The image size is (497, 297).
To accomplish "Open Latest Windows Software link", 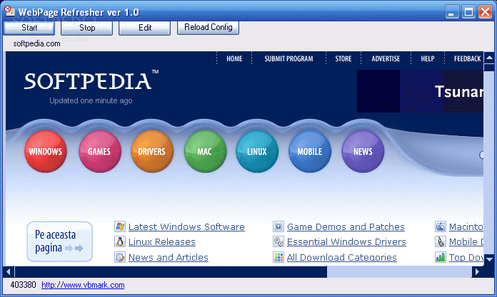I will pos(186,226).
